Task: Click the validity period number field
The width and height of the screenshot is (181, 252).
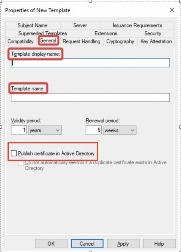Action: click(19, 130)
